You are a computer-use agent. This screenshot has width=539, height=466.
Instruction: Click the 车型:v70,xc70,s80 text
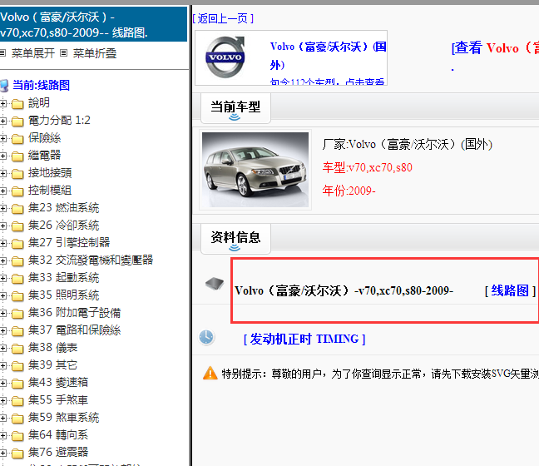[x=367, y=167]
